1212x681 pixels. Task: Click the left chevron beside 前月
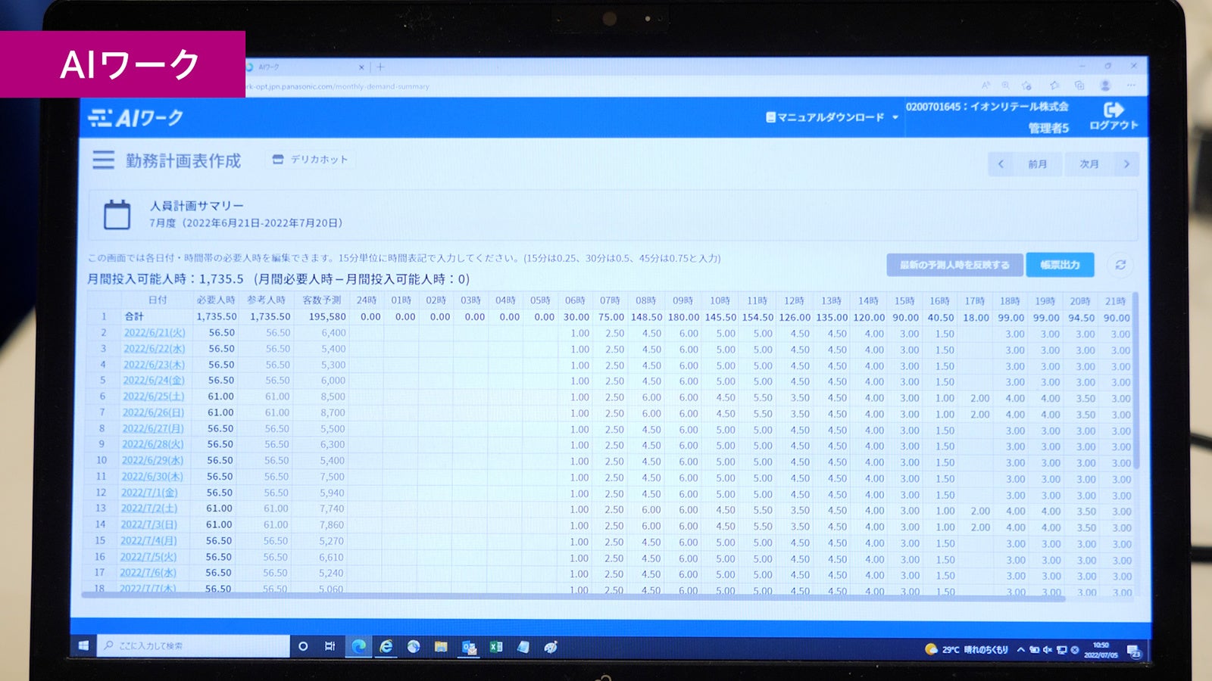point(1002,163)
